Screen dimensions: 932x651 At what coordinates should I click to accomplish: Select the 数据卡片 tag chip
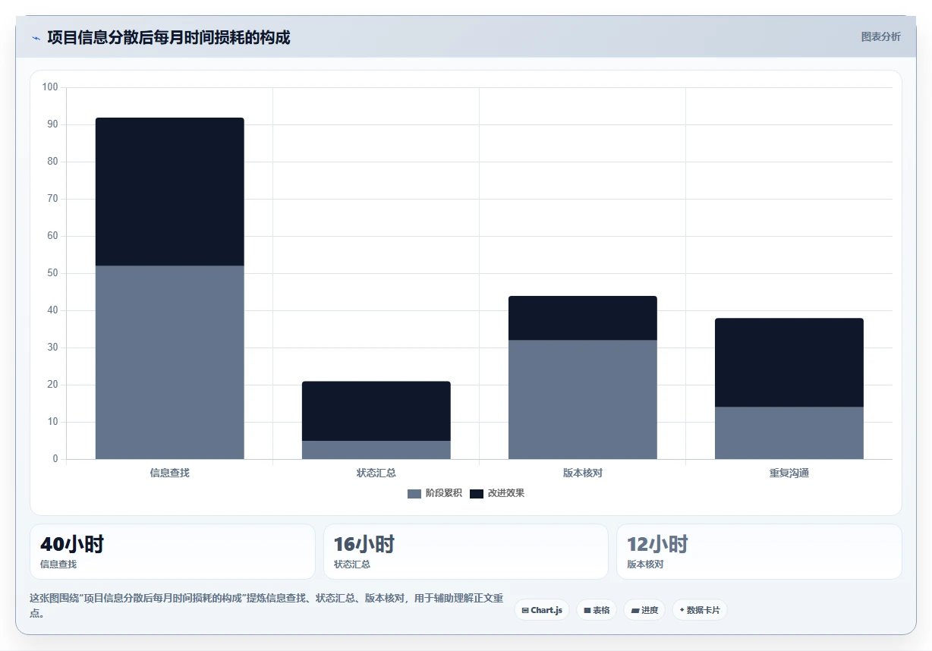(700, 610)
